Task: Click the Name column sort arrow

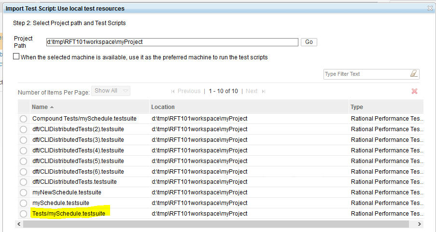Action: pyautogui.click(x=52, y=107)
